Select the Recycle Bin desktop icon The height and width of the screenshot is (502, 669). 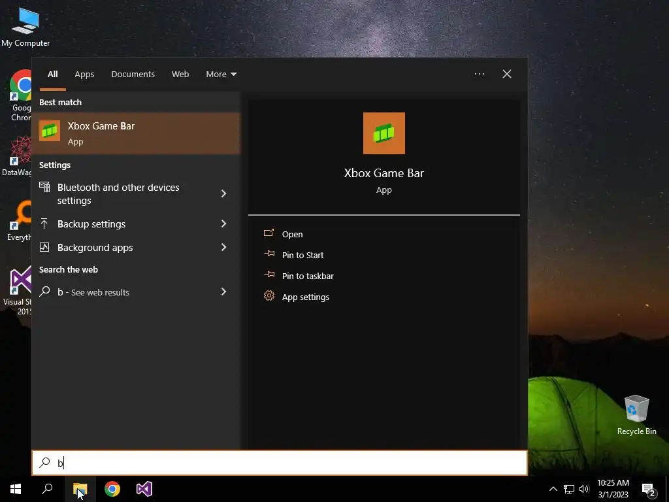(x=636, y=415)
